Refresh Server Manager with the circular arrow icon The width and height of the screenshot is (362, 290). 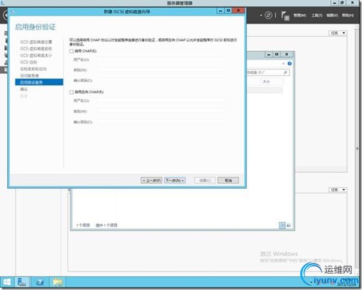(269, 15)
